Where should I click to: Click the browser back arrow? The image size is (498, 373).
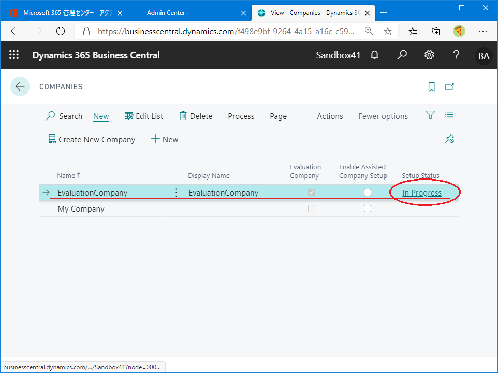coord(15,31)
